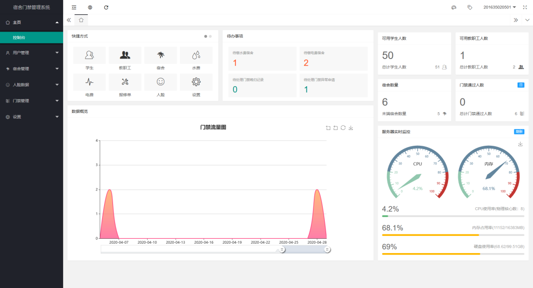Click the 未满宿舍数量 tree icon

(445, 114)
